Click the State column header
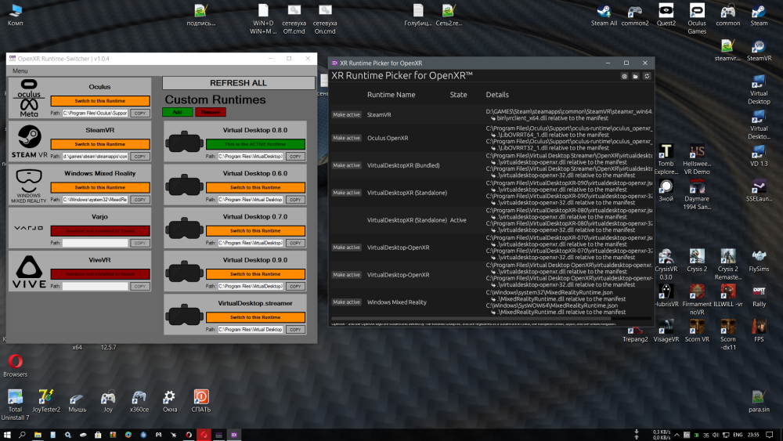 [x=458, y=95]
